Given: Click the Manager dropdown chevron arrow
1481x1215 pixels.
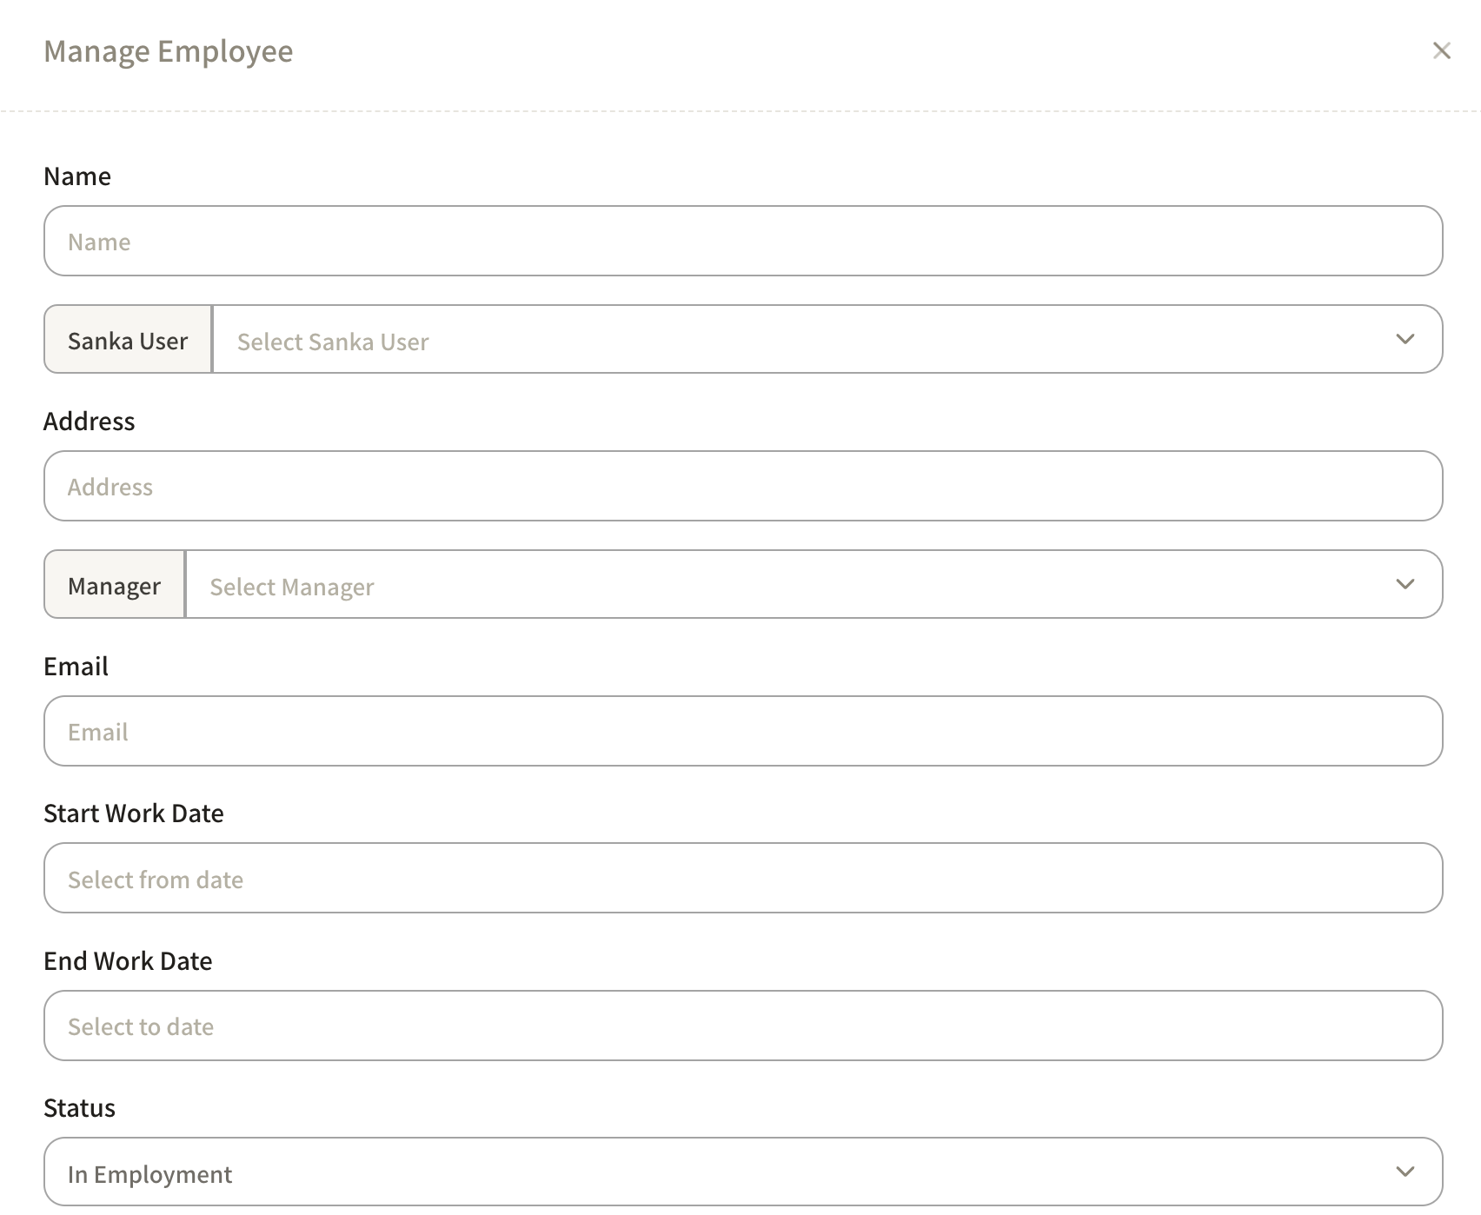Looking at the screenshot, I should pos(1405,585).
